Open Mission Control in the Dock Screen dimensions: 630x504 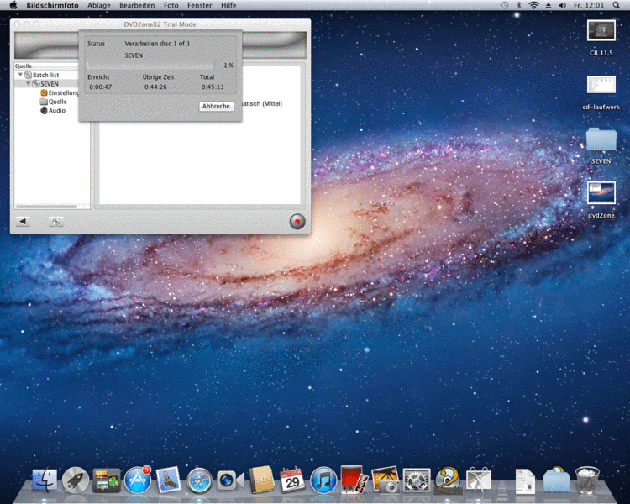point(107,480)
